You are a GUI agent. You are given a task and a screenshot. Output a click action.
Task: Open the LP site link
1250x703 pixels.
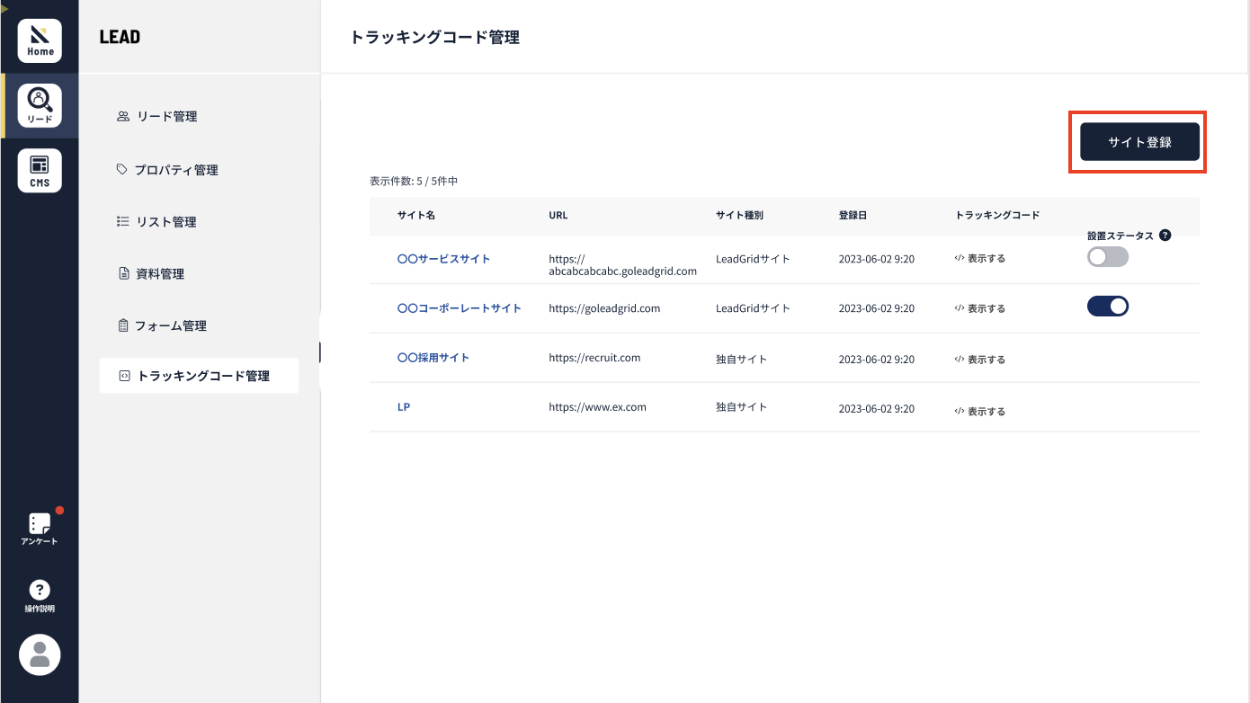pos(404,407)
